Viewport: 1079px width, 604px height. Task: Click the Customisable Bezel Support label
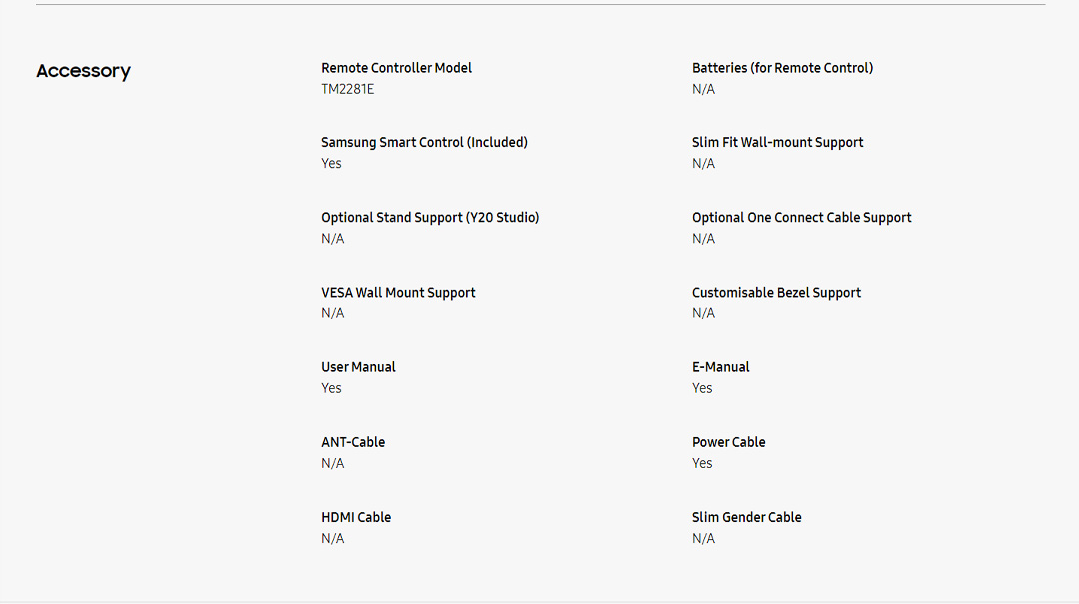(x=776, y=293)
